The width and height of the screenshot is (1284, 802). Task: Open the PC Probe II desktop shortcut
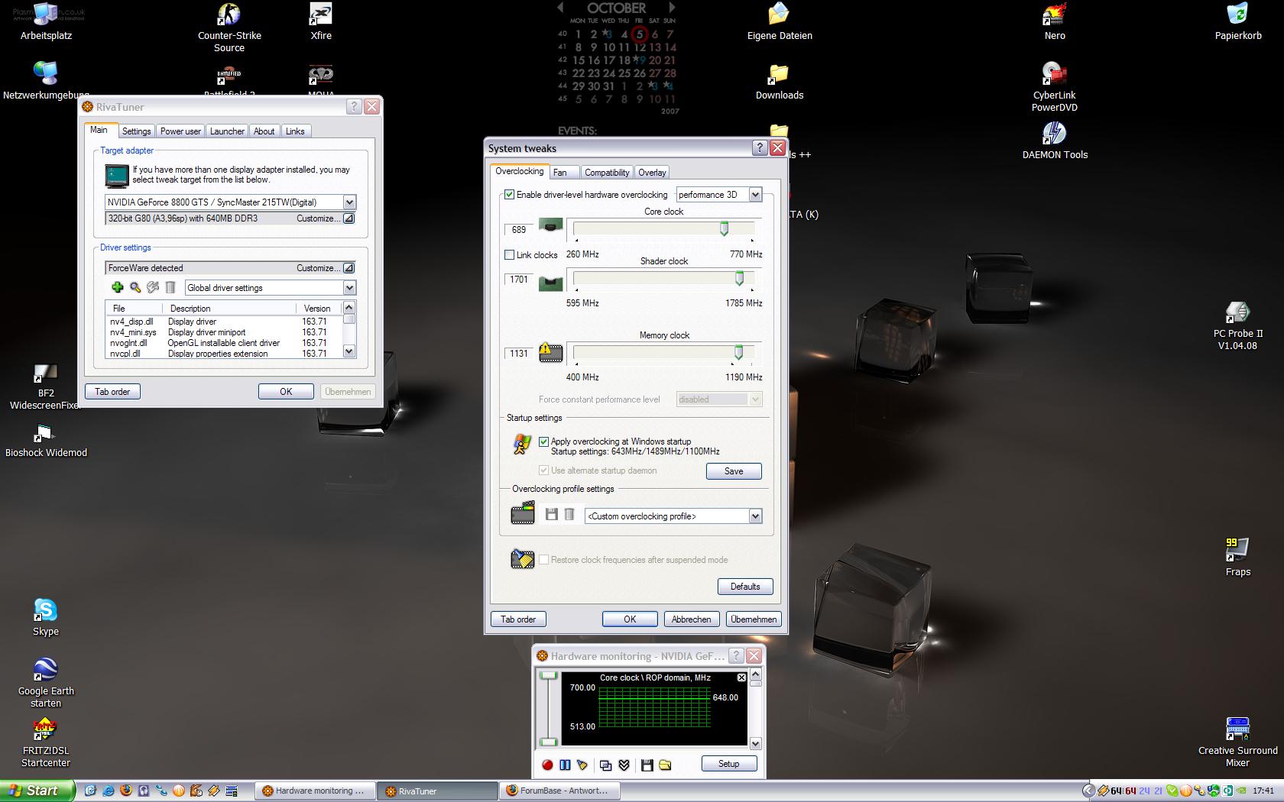coord(1237,325)
